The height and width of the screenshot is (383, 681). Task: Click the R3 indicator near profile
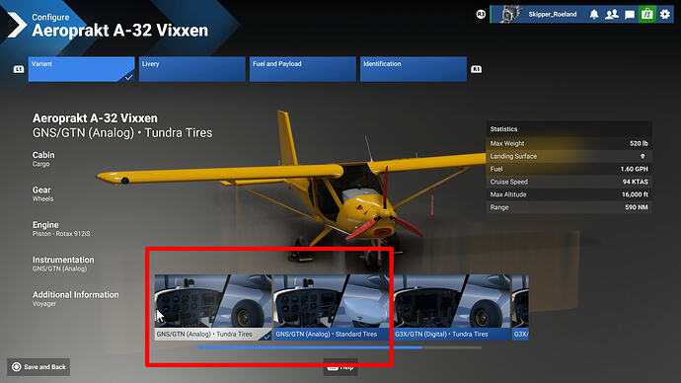point(481,15)
